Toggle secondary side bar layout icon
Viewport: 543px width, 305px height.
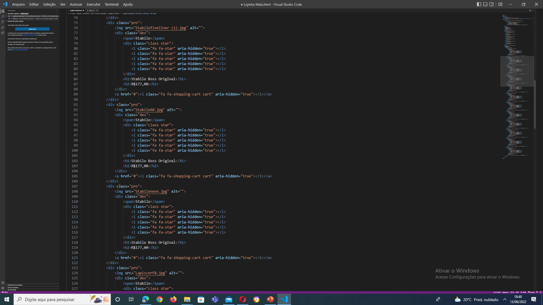pos(492,4)
